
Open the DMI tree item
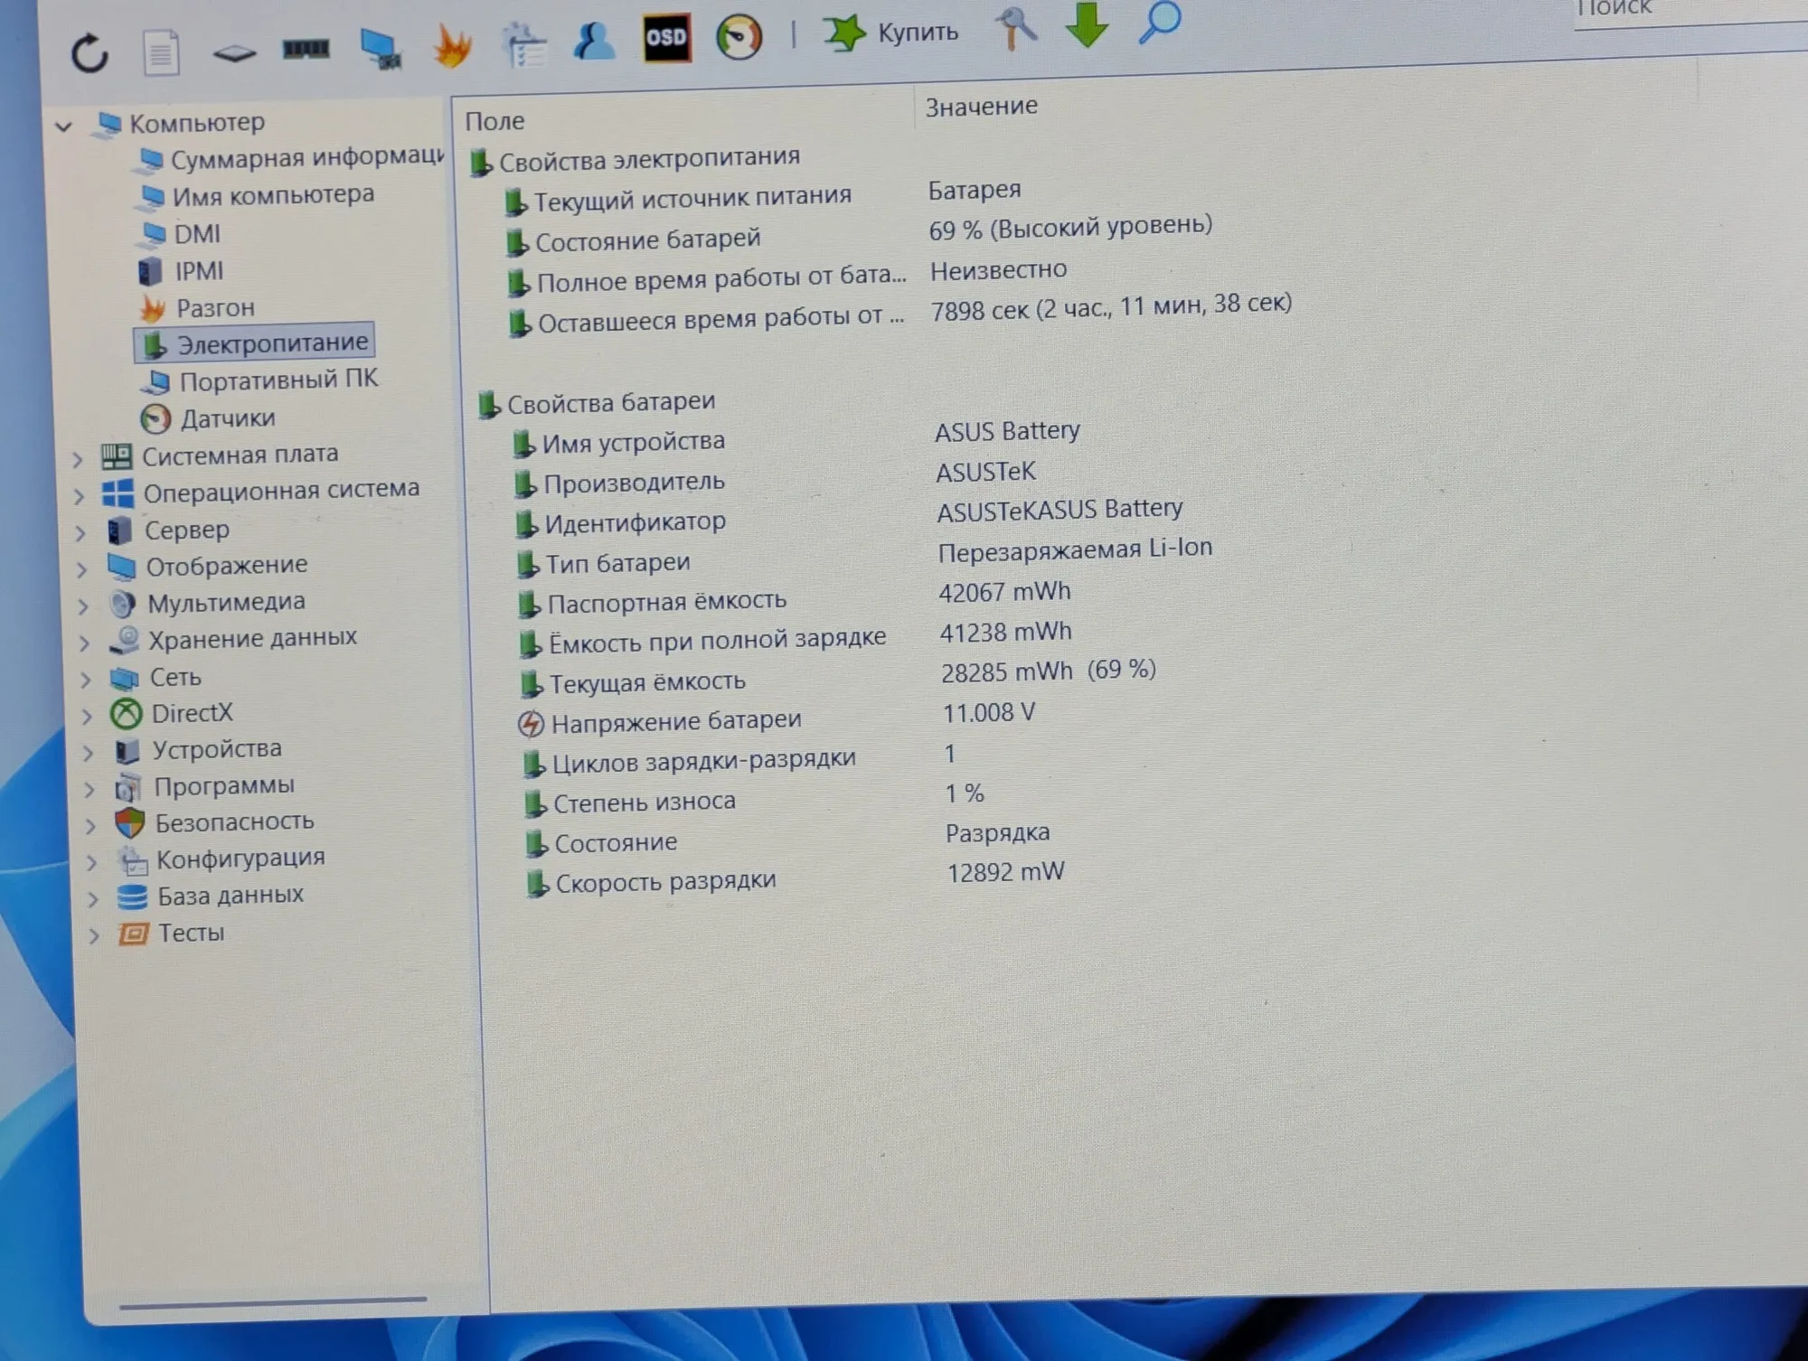tap(179, 233)
